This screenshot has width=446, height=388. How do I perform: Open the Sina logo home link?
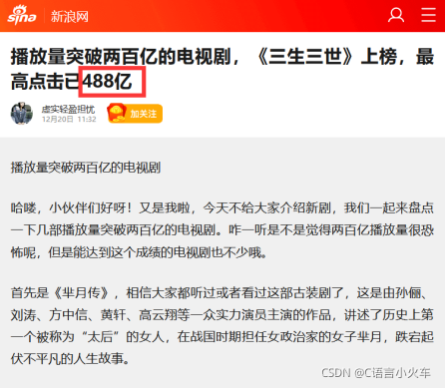(22, 15)
